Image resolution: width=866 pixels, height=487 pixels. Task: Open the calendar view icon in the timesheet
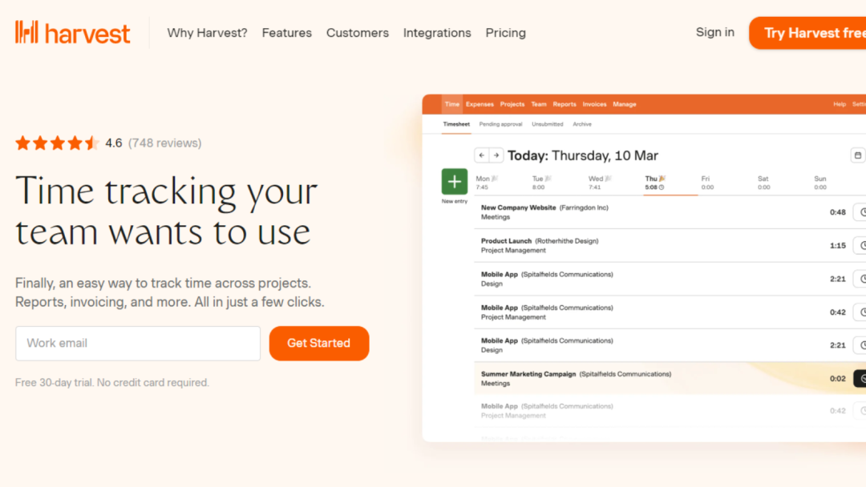point(860,155)
